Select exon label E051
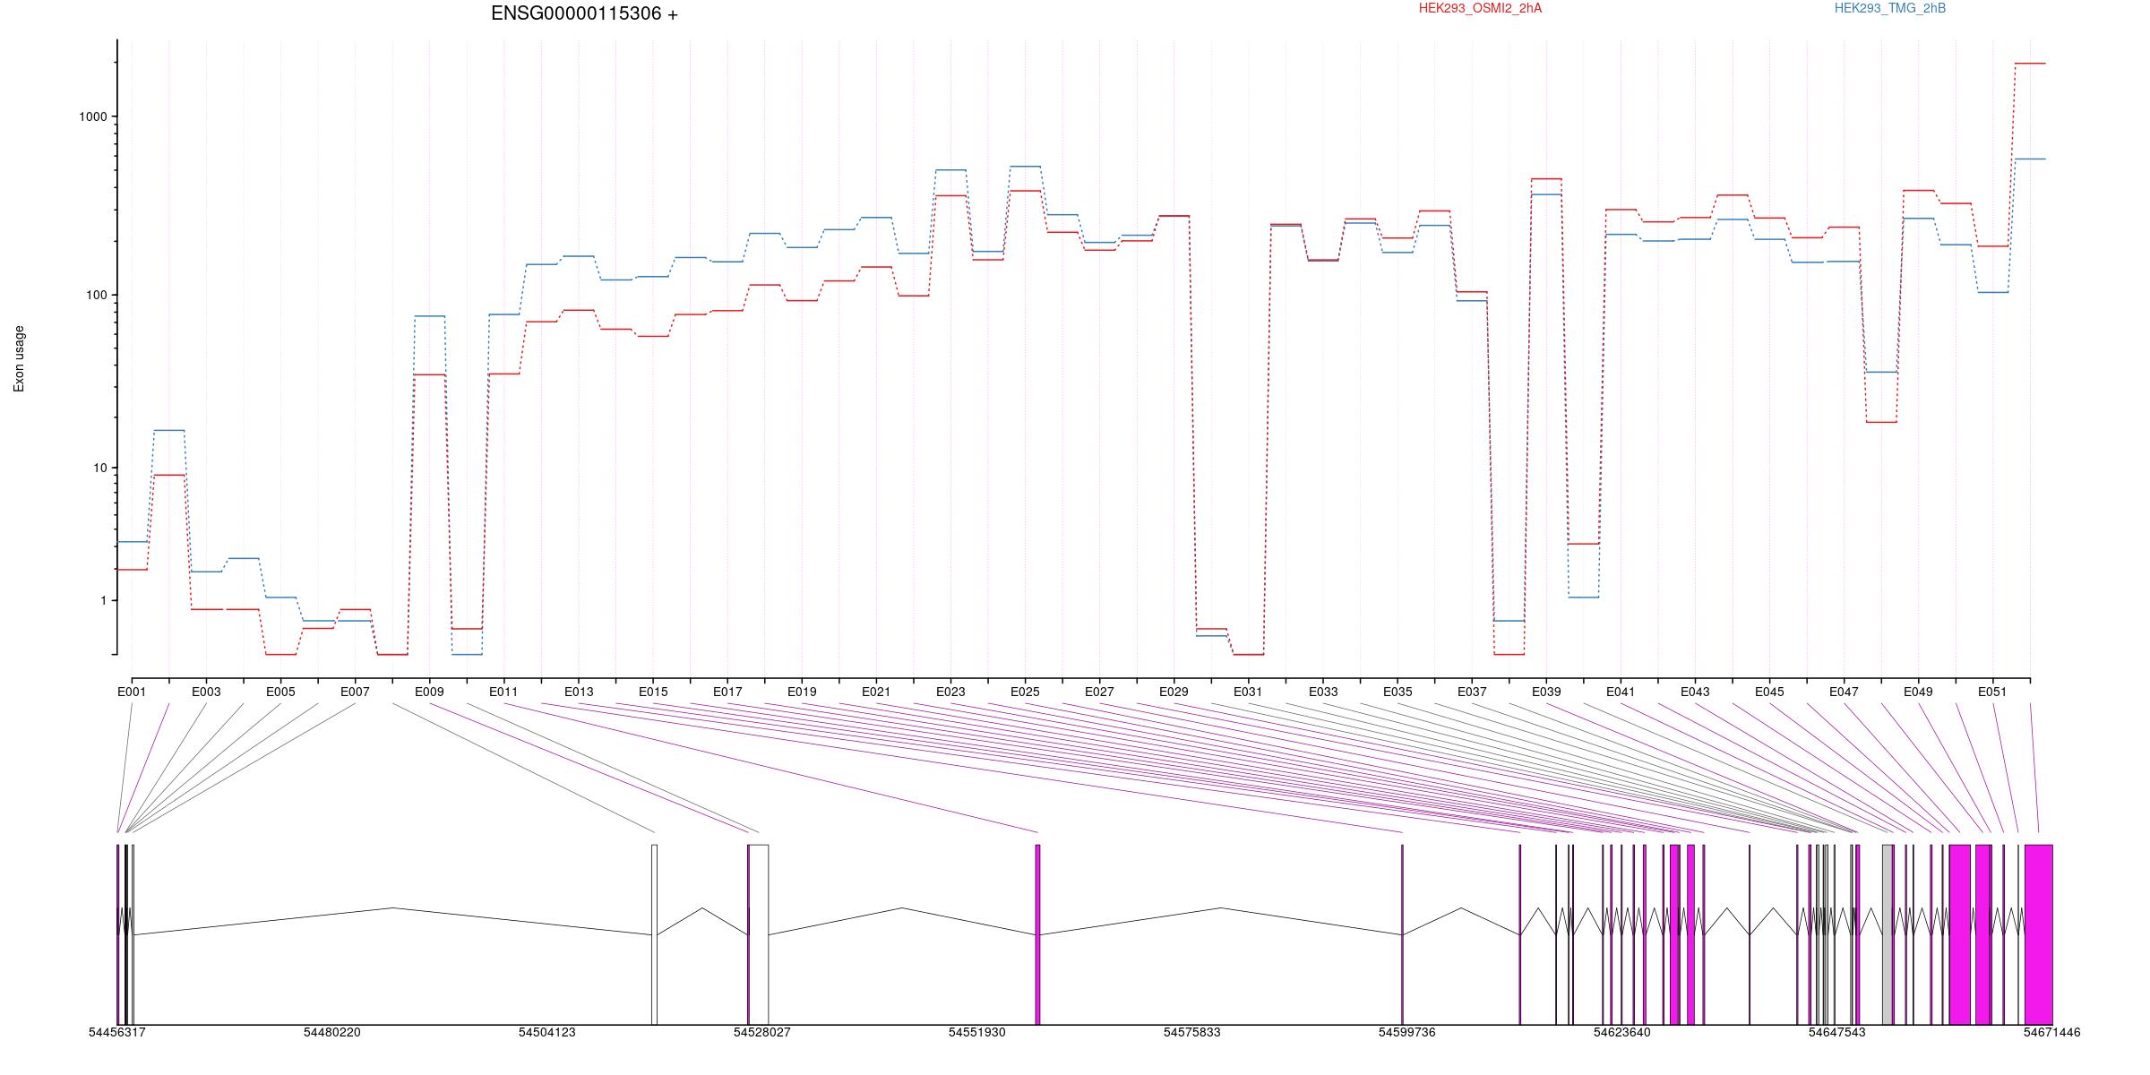The height and width of the screenshot is (1075, 2150). point(1992,692)
